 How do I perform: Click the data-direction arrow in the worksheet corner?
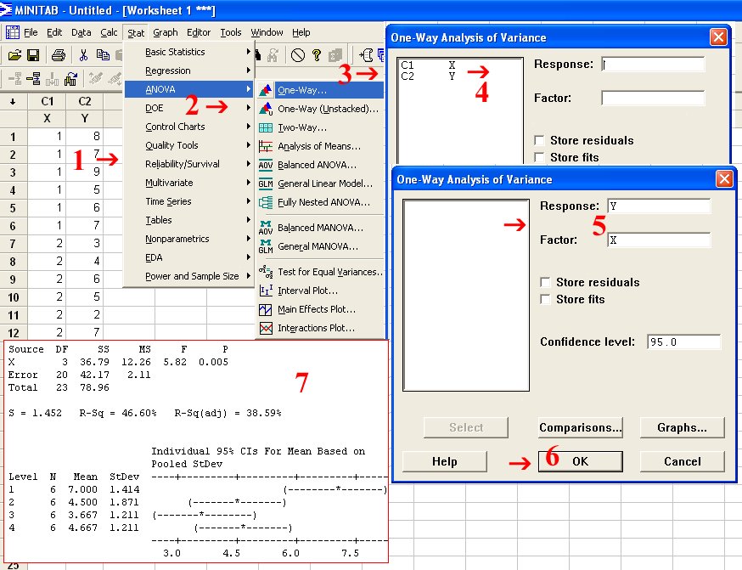click(x=13, y=101)
